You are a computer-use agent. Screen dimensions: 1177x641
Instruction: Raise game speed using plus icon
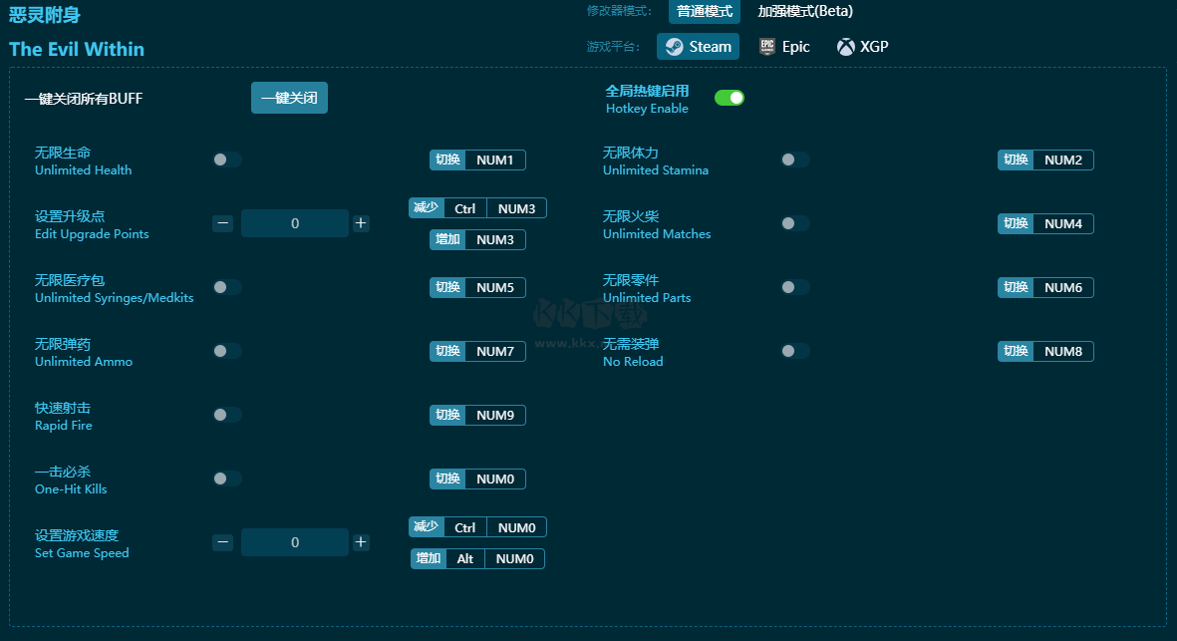tap(361, 542)
